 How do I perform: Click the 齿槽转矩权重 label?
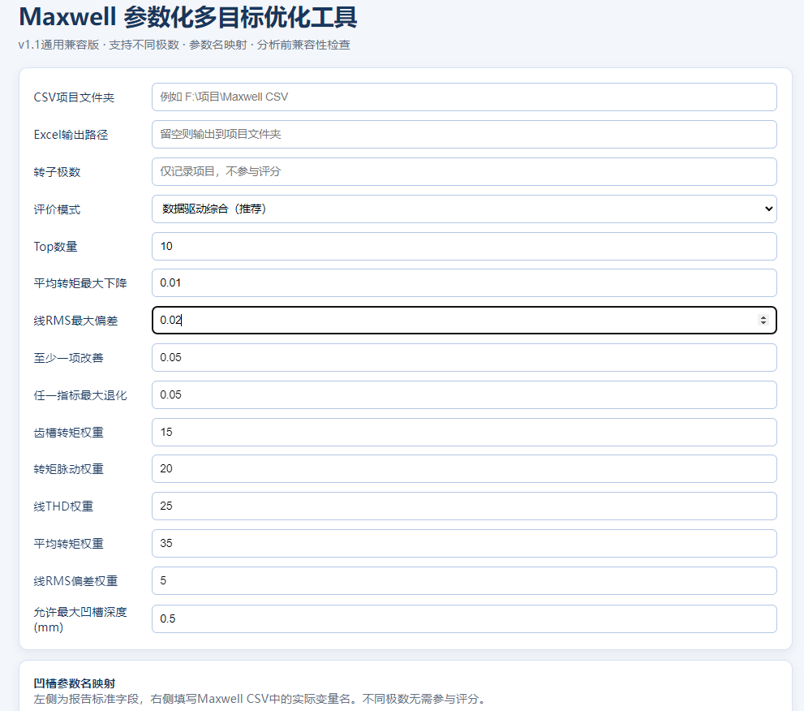[69, 433]
